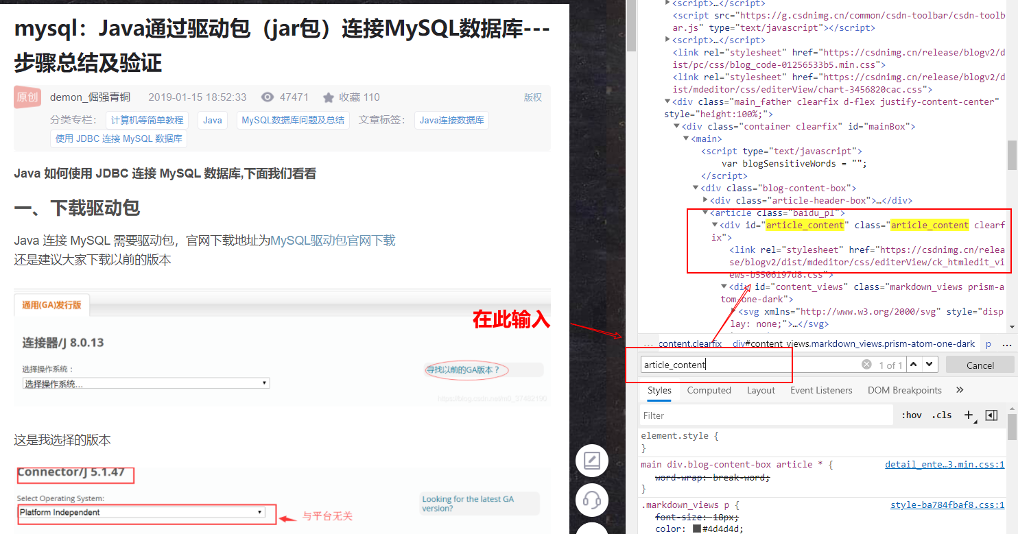Select the blog_code min.css link node
Image resolution: width=1018 pixels, height=534 pixels.
[x=839, y=58]
